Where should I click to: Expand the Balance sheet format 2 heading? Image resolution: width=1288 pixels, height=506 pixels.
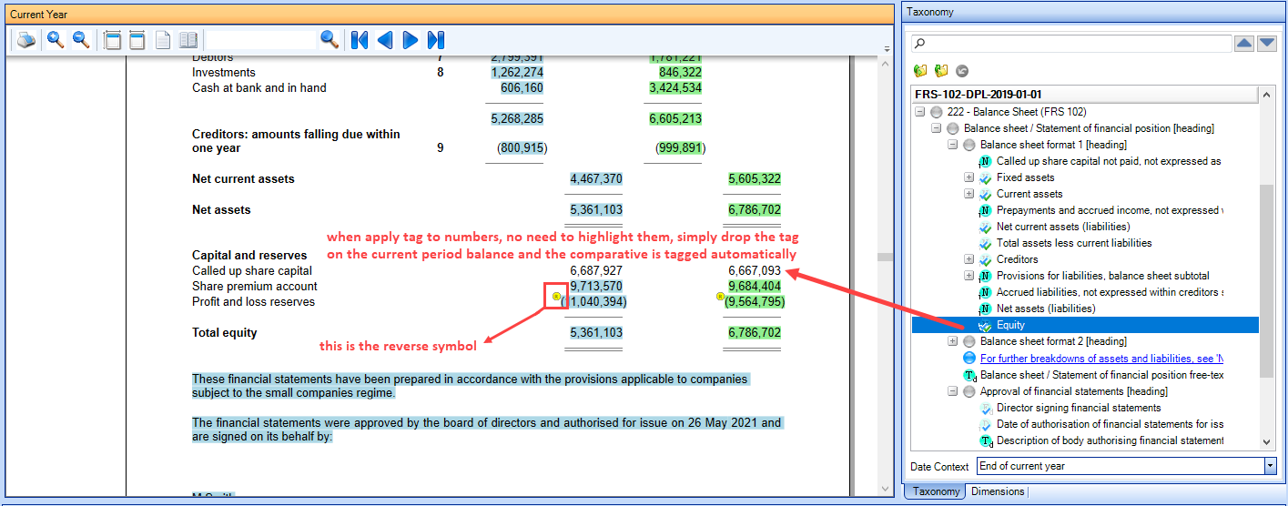(953, 341)
